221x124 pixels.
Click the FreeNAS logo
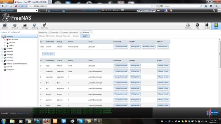tap(17, 18)
